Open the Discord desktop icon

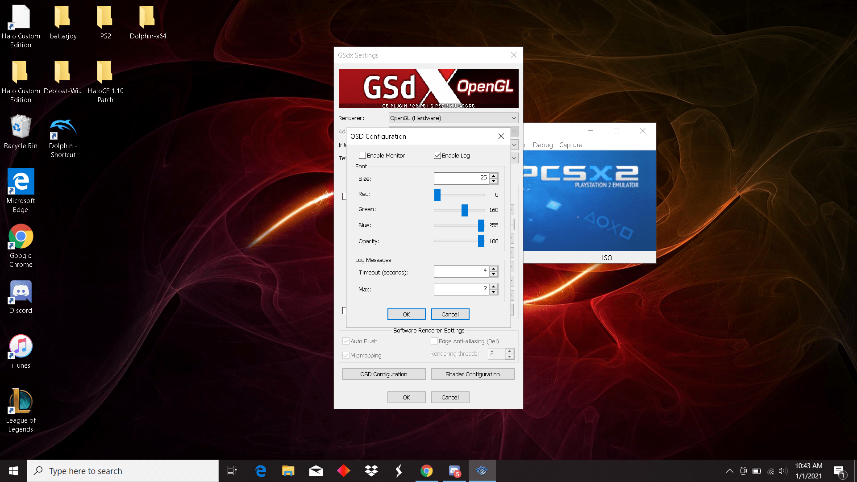click(21, 293)
